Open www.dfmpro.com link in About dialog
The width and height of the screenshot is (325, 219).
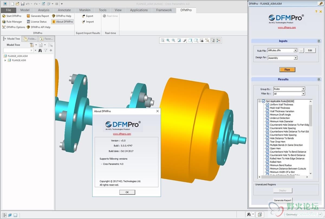coord(122,134)
